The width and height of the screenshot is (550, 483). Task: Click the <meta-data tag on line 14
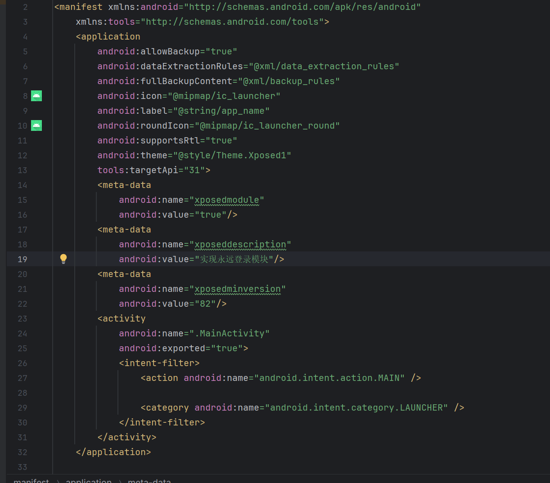(x=124, y=185)
